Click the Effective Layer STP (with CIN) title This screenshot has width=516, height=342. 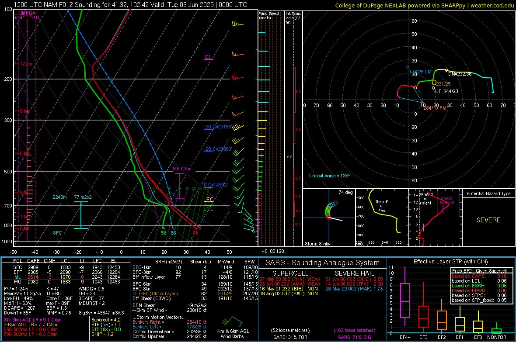pyautogui.click(x=450, y=262)
